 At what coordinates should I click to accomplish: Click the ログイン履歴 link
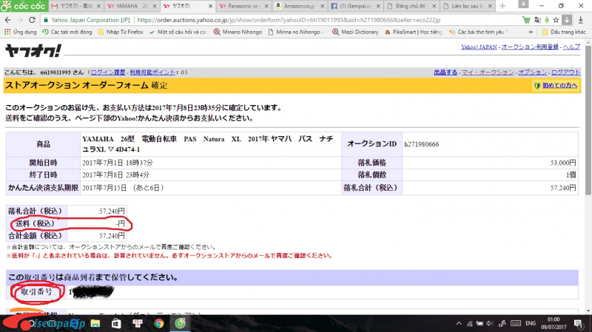[x=108, y=72]
